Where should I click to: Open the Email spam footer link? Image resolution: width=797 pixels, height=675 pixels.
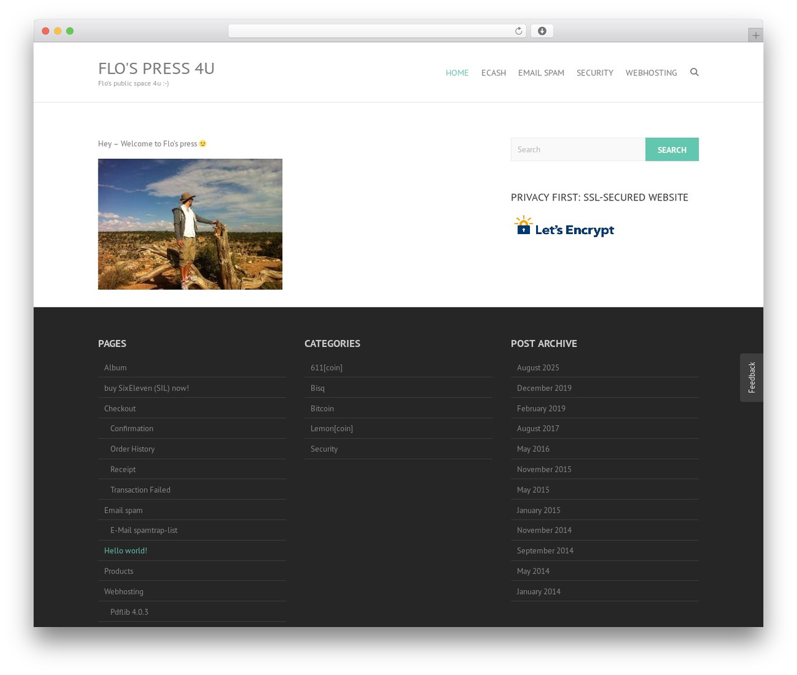click(123, 511)
